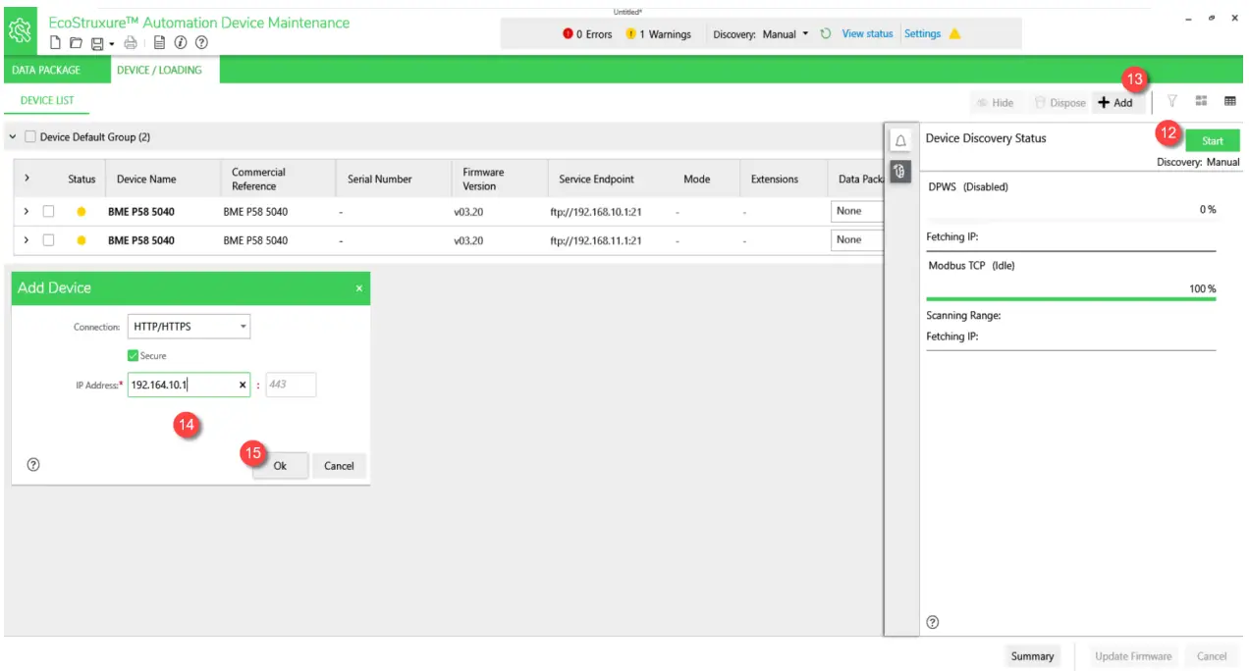
Task: Uncheck the Secure checkbox
Action: point(134,356)
